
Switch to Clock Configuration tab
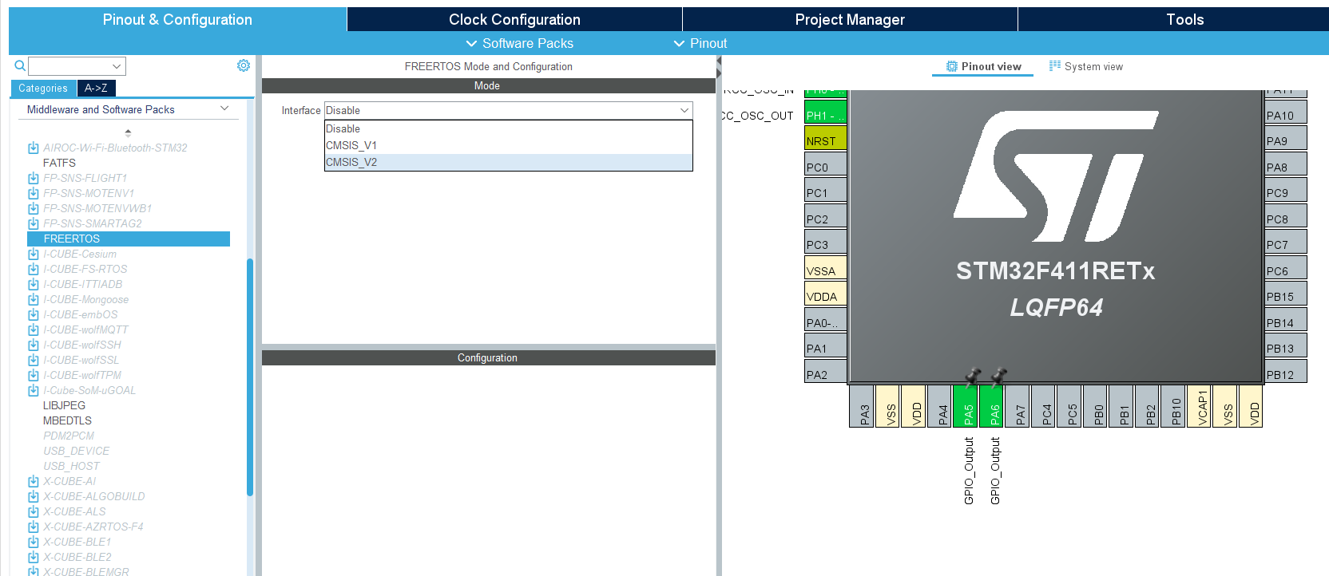514,19
